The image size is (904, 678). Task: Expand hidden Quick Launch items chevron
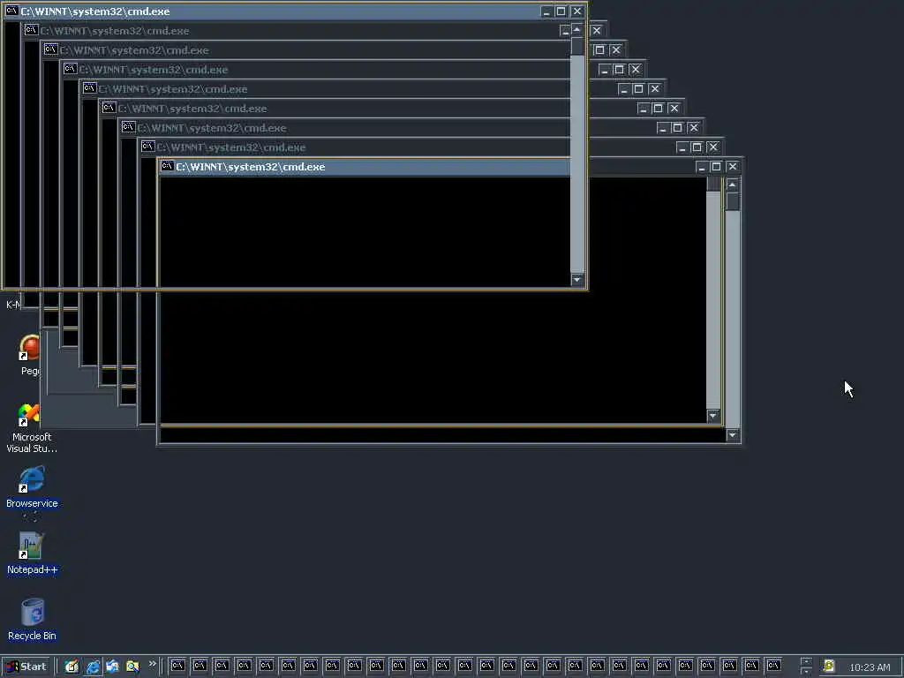[152, 664]
